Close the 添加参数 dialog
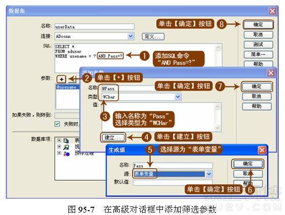285x215 pixels. [x=271, y=73]
